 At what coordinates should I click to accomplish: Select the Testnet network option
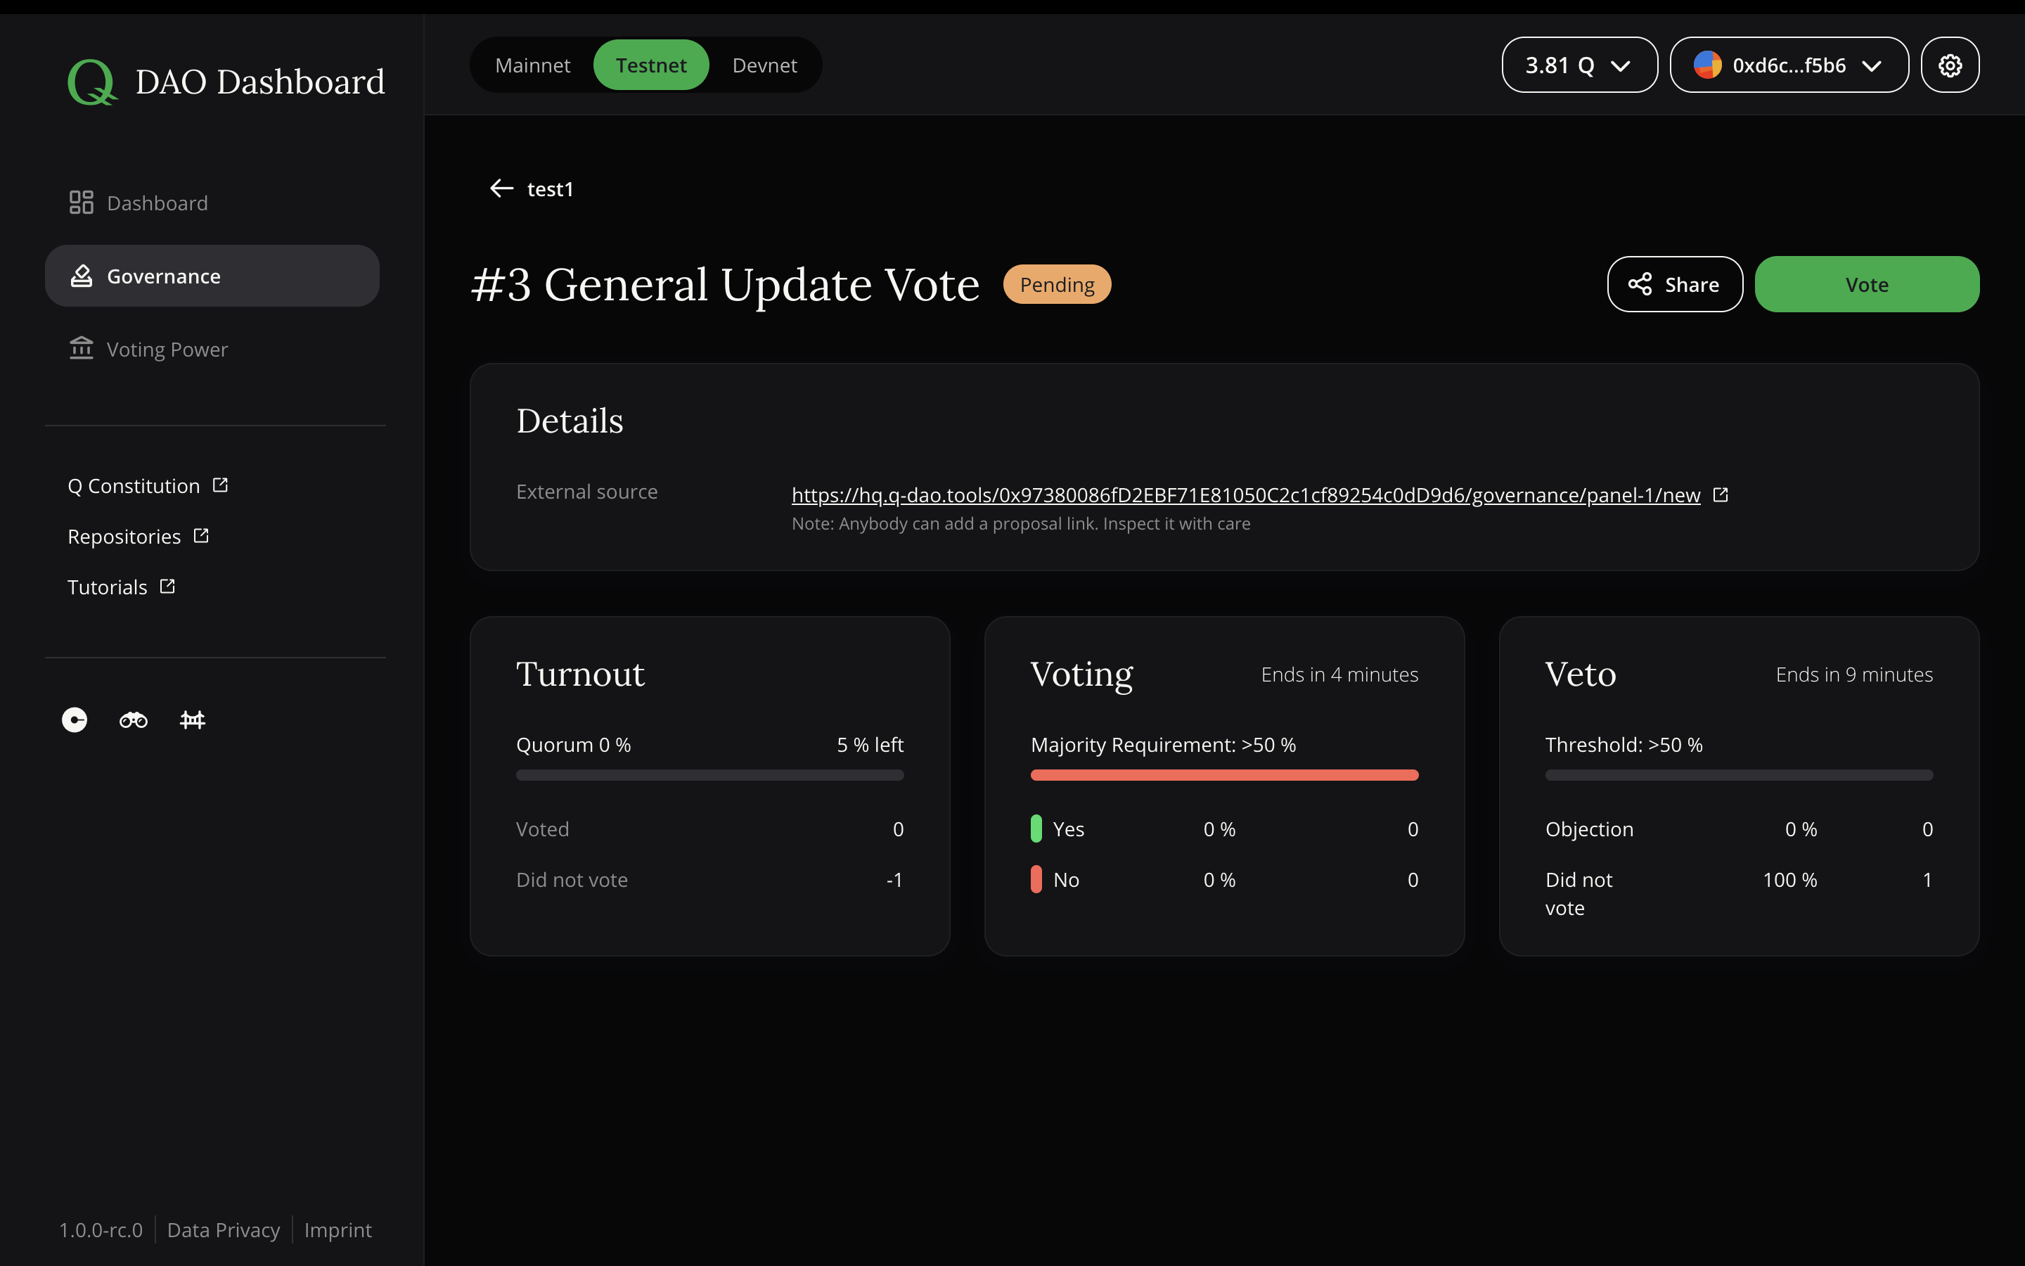tap(651, 65)
